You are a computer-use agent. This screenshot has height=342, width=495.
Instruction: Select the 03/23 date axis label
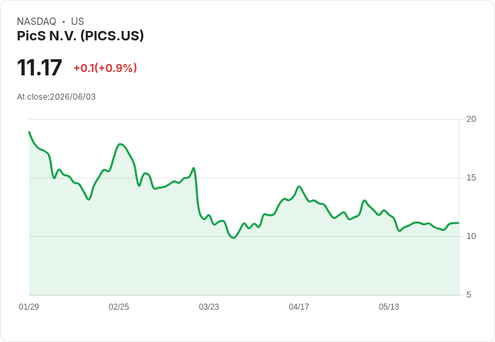[x=208, y=306]
